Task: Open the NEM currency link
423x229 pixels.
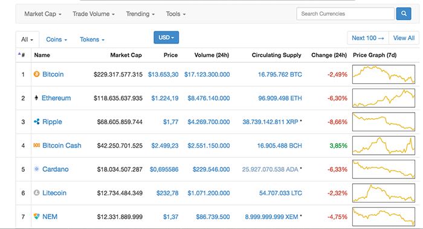Action: click(x=50, y=216)
